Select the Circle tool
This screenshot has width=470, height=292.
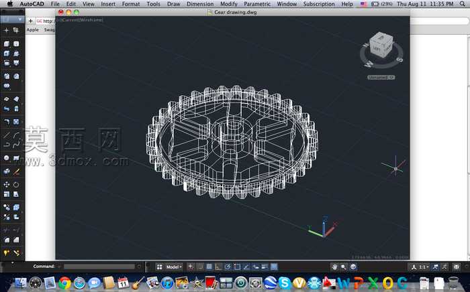click(x=7, y=158)
